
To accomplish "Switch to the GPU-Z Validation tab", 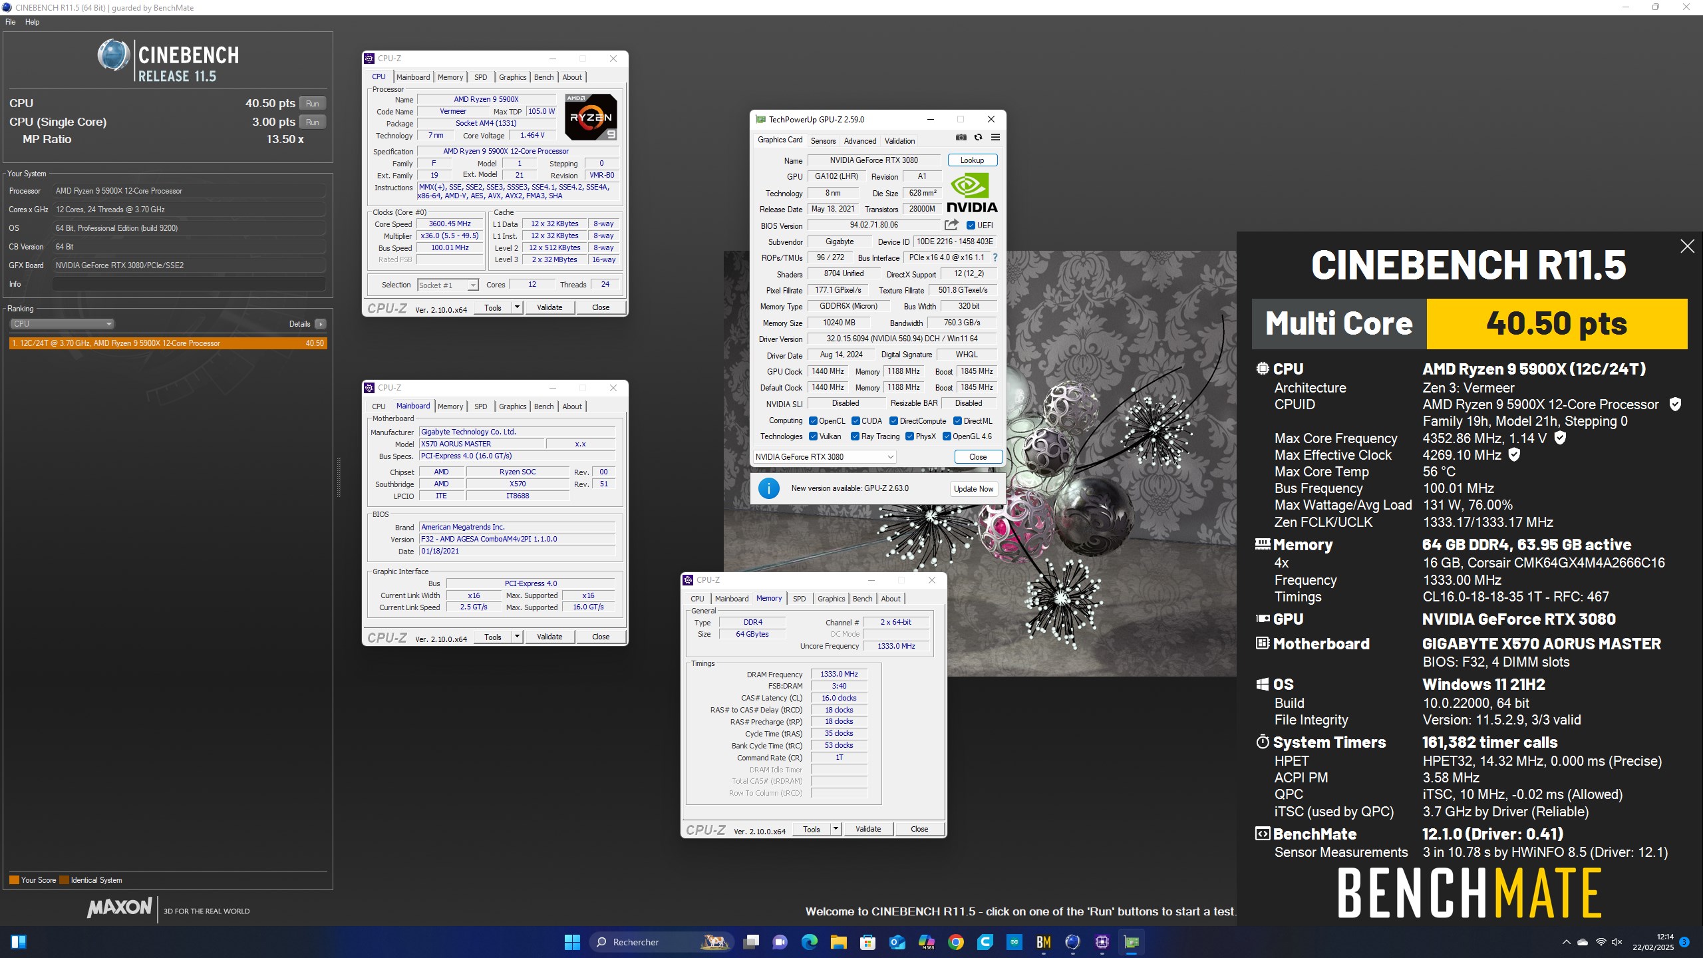I will pos(899,140).
